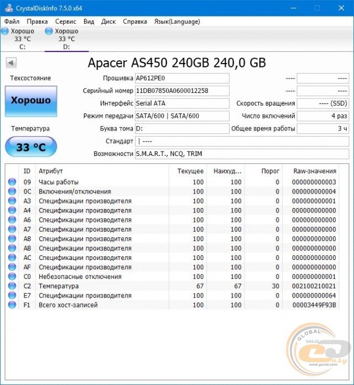Select the Включения/отключения attribute row
Screen dimensions: 354x385
click(x=173, y=191)
